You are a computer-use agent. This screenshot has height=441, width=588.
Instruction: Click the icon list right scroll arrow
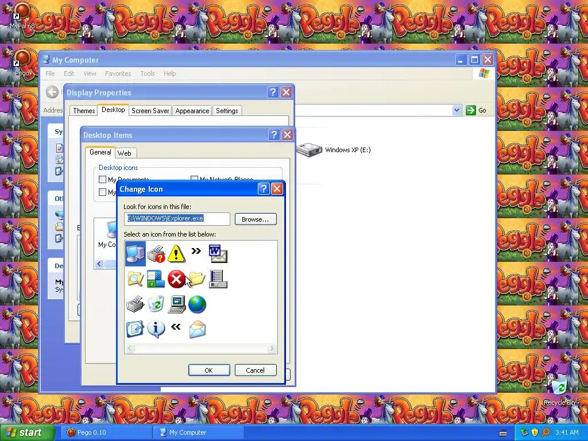coord(272,349)
